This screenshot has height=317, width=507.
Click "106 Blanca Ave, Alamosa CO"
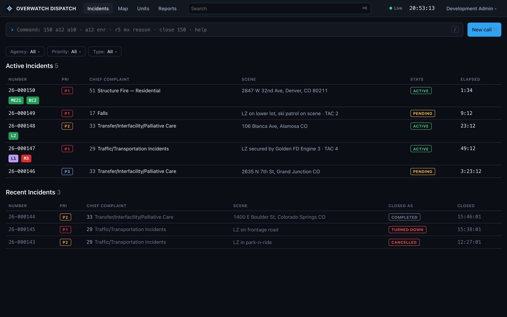(275, 126)
